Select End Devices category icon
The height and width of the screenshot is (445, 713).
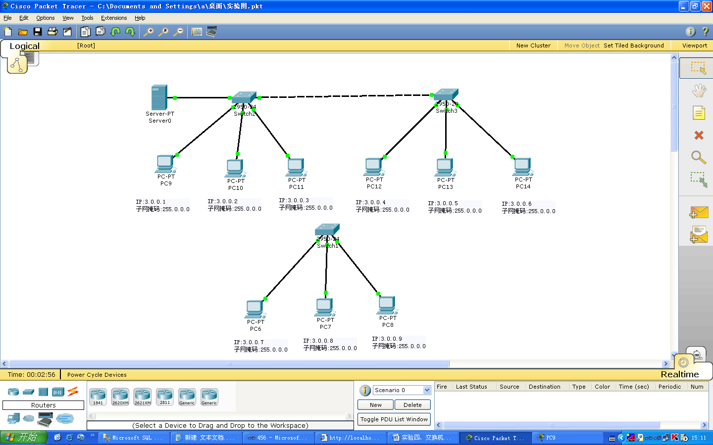coord(14,419)
